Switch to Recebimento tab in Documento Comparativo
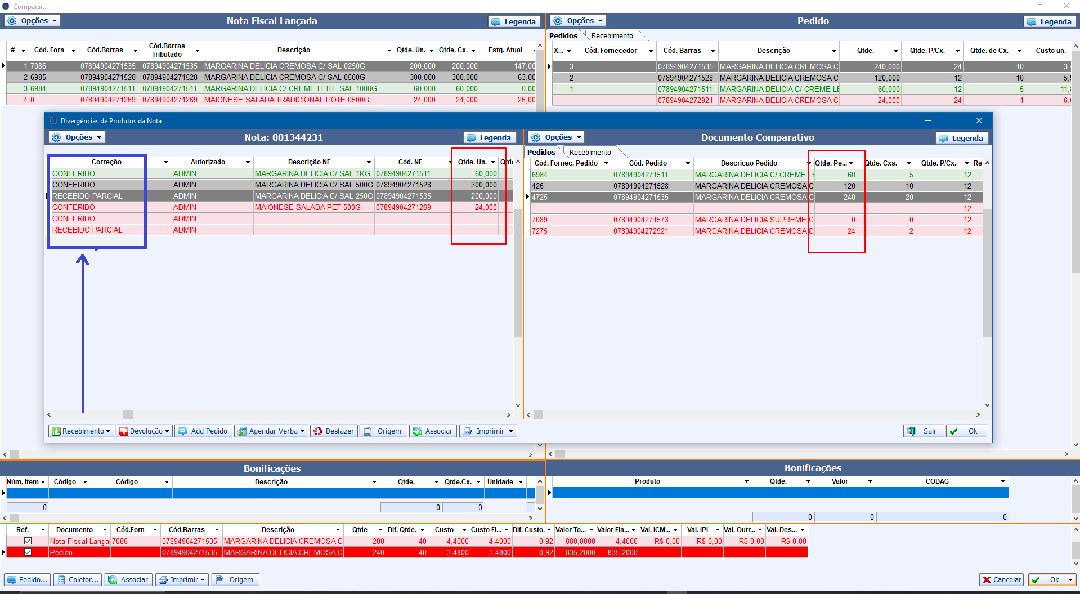This screenshot has height=594, width=1080. pos(590,152)
